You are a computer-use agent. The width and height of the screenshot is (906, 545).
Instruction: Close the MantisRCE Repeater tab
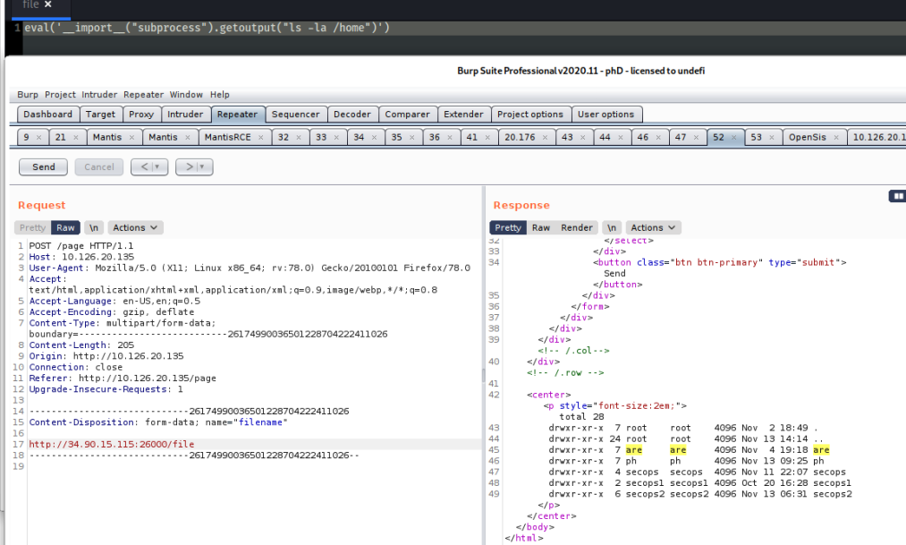[x=260, y=138]
